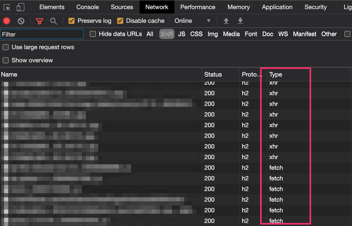
Task: Toggle the device toolbar icon
Action: (x=20, y=7)
